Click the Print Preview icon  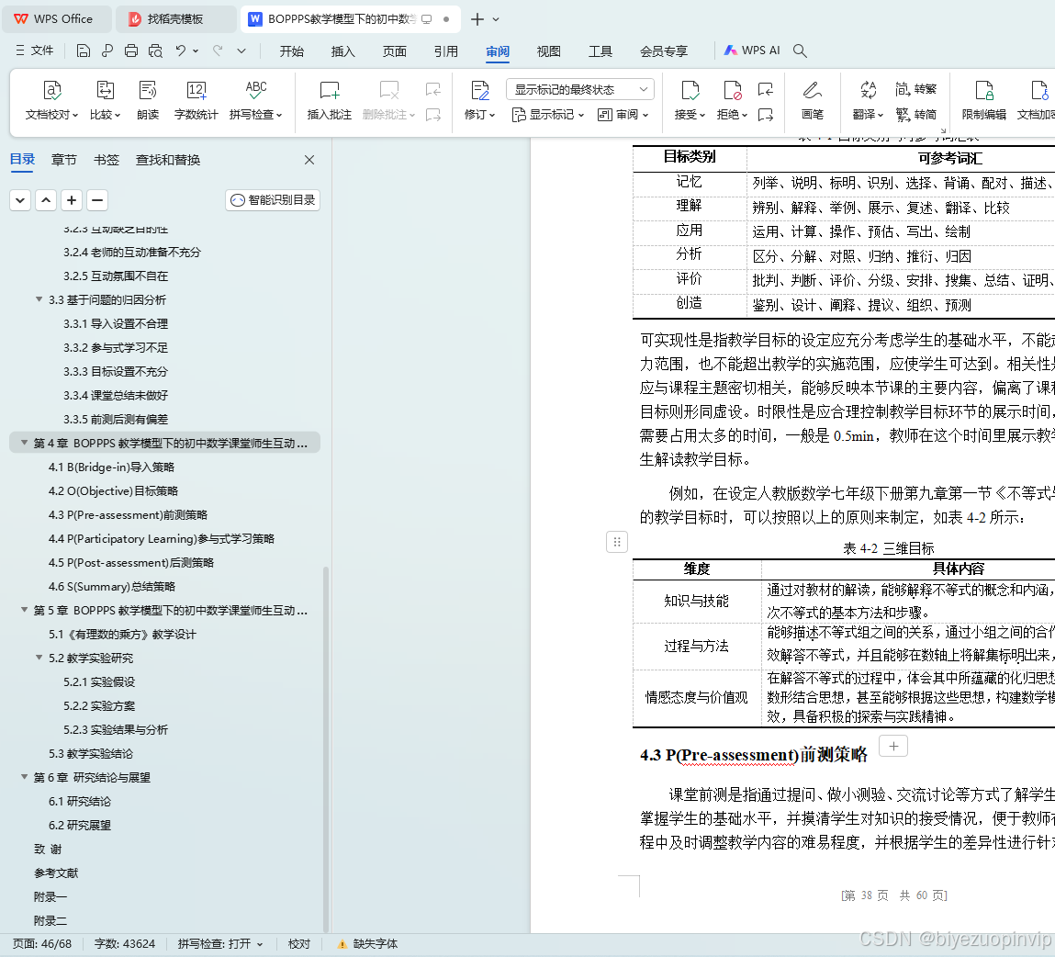point(155,51)
